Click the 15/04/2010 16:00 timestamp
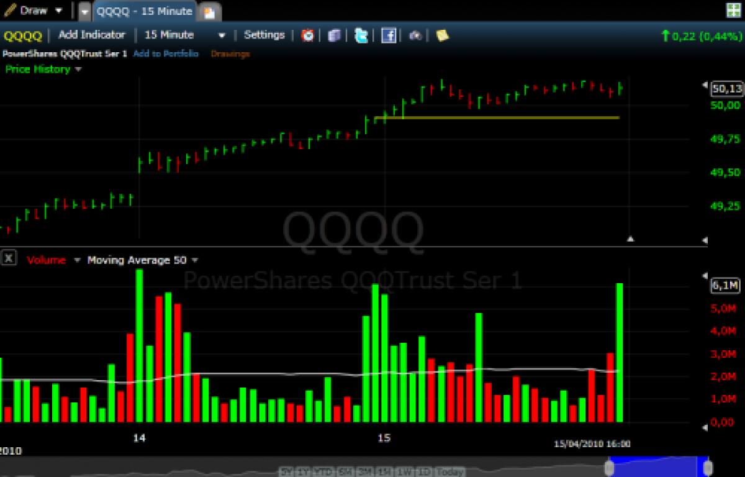Viewport: 745px width, 477px height. pos(592,443)
